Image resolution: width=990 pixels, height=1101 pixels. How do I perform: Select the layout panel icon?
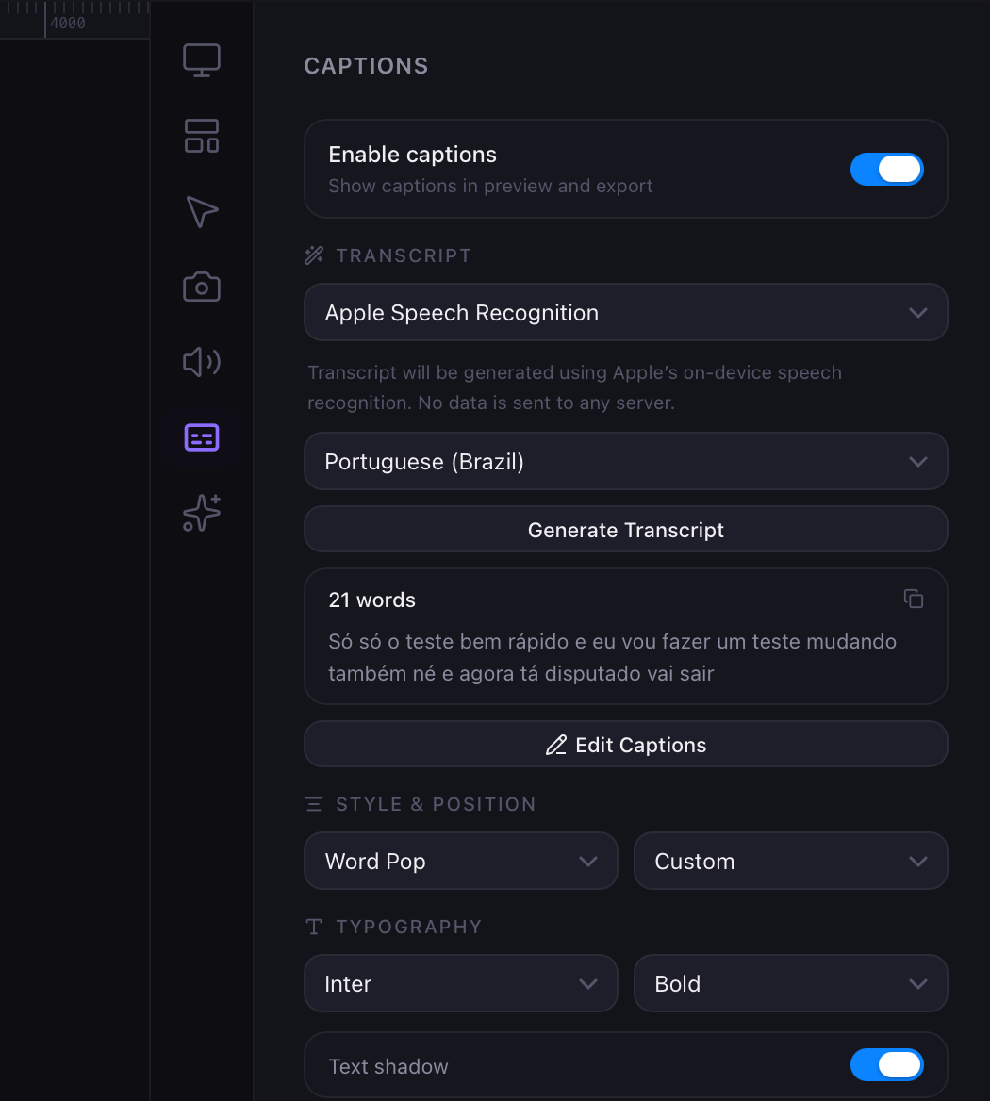pos(201,136)
